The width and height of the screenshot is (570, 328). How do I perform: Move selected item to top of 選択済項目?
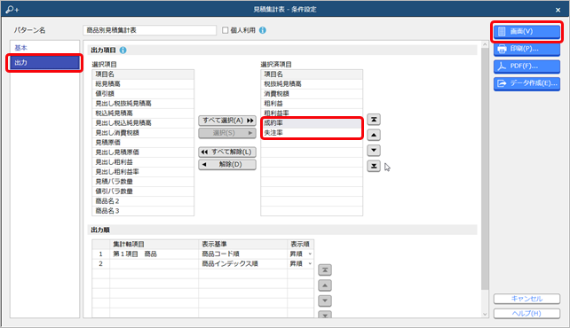[x=374, y=120]
